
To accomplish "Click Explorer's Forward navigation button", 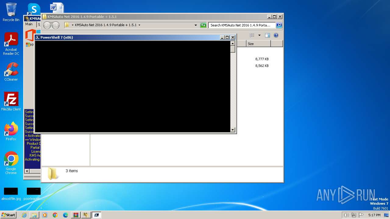I will [x=55, y=25].
